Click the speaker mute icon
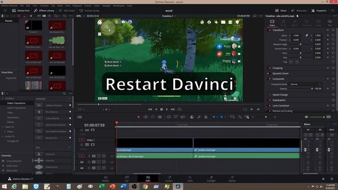The image size is (338, 190). click(x=306, y=117)
